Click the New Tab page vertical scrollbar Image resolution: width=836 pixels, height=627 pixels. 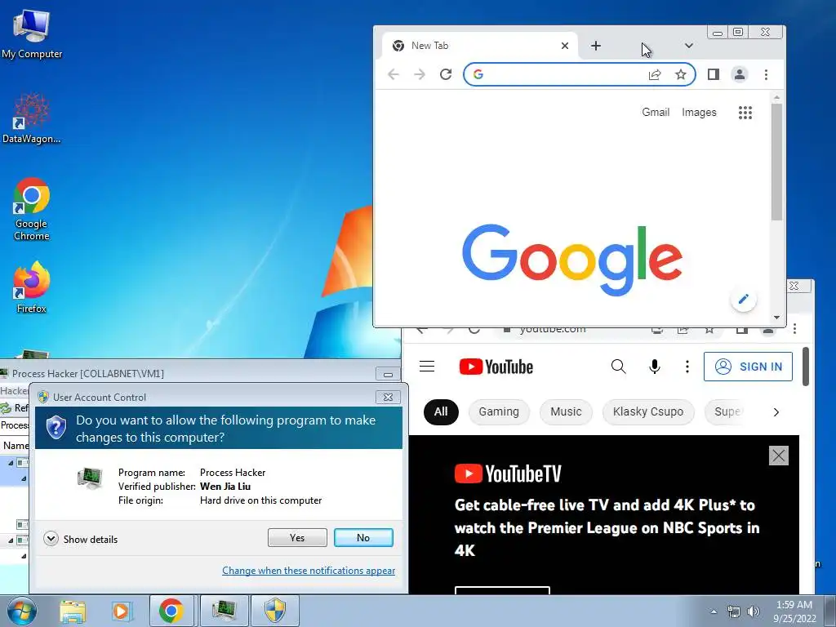click(x=777, y=162)
